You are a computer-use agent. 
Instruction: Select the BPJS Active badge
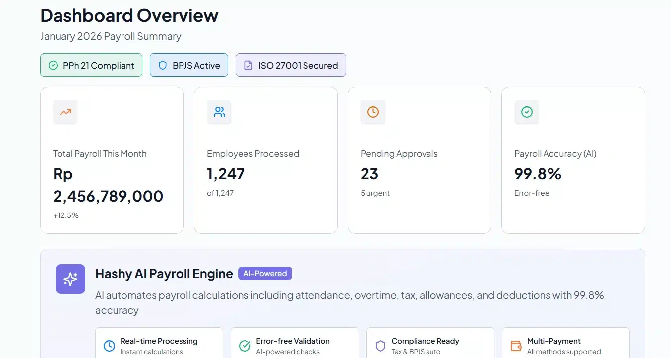(189, 65)
